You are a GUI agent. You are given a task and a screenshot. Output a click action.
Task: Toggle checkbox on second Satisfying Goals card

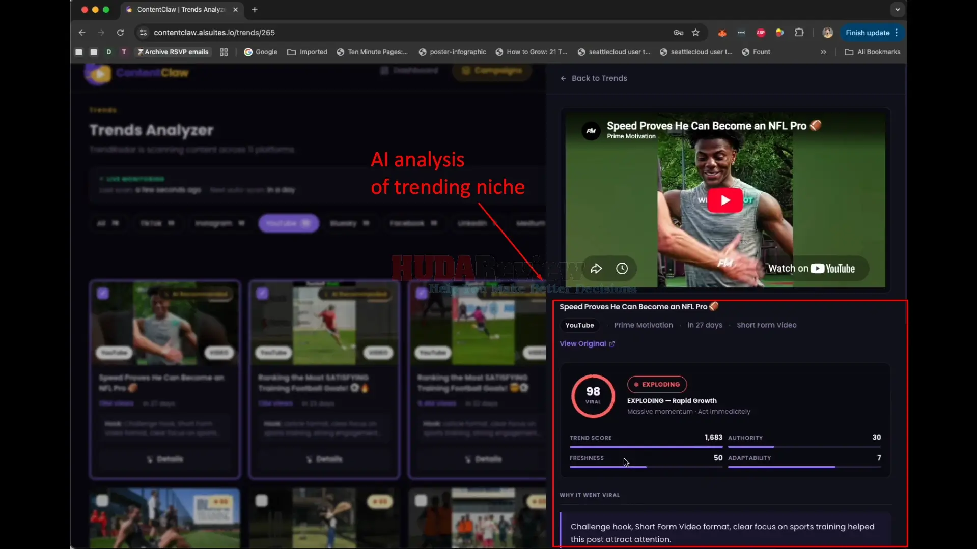coord(262,294)
